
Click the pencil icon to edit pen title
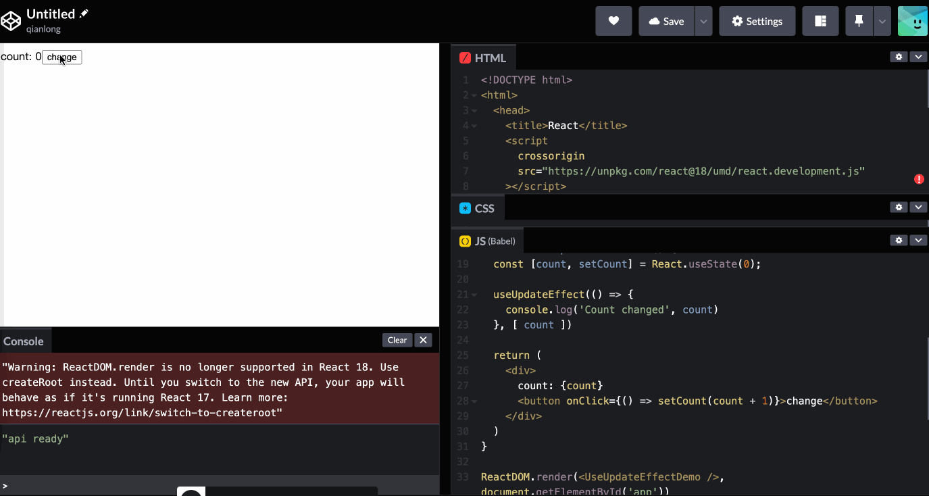84,14
